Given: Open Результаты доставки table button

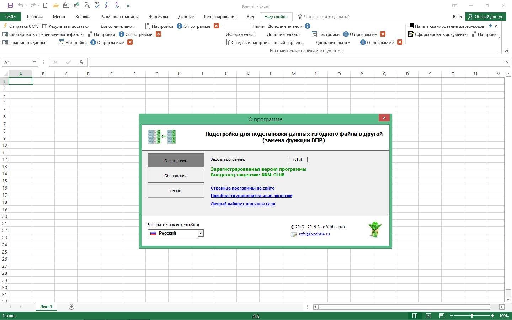Looking at the screenshot, I should tap(66, 26).
